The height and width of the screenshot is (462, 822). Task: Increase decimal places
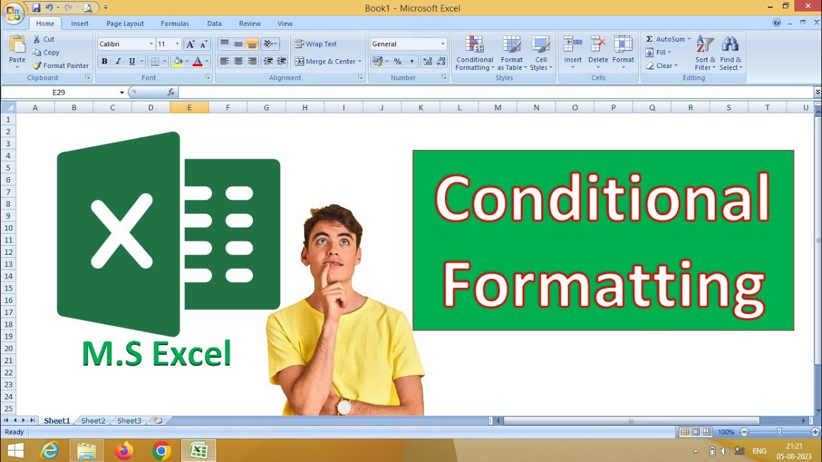pyautogui.click(x=428, y=62)
